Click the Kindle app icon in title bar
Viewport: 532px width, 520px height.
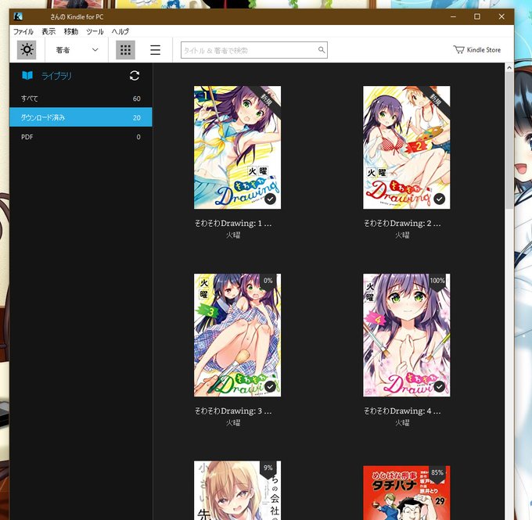pyautogui.click(x=18, y=16)
